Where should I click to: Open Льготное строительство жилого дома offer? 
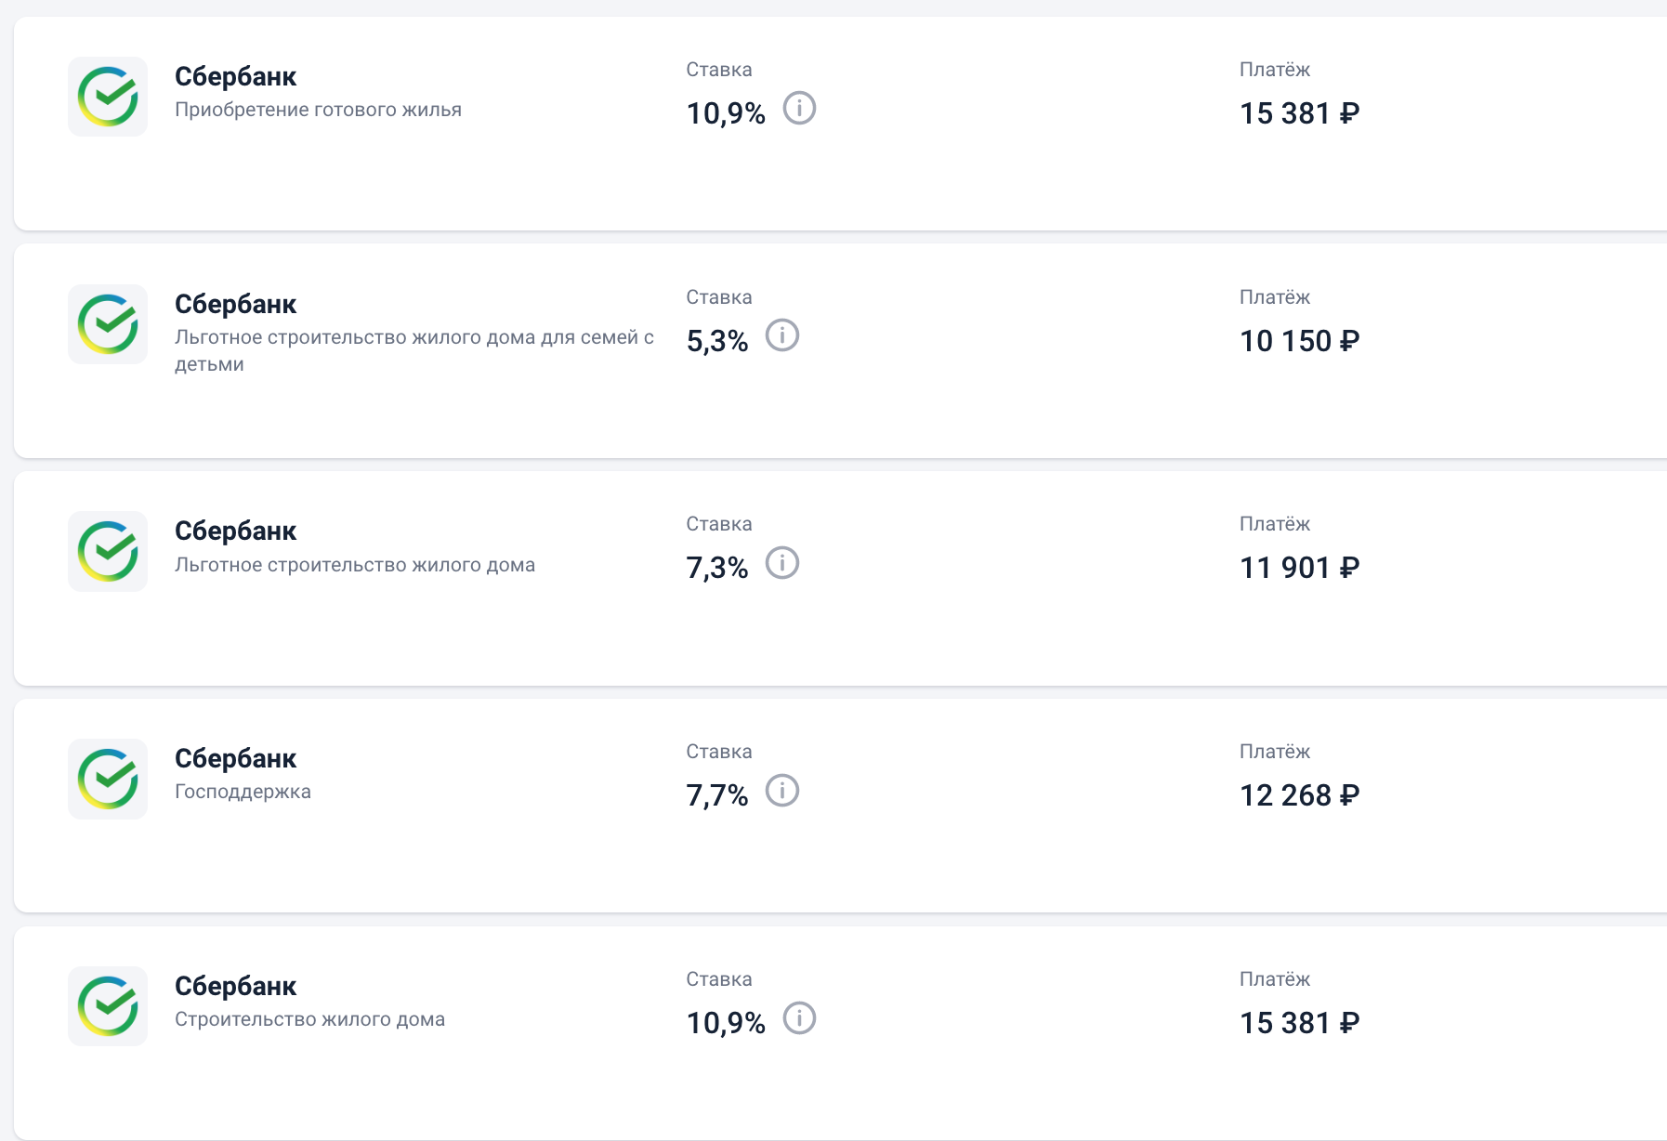354,565
